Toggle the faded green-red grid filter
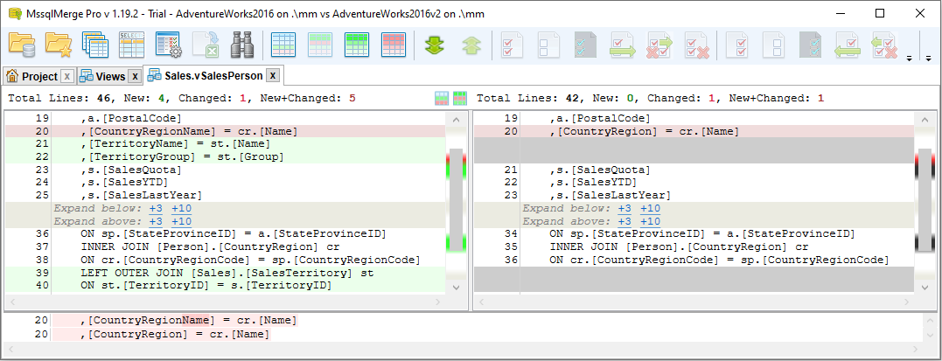 tap(319, 45)
